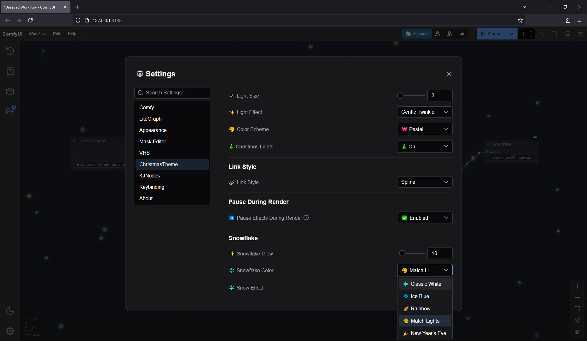Image resolution: width=587 pixels, height=341 pixels.
Task: Zoom in canvas with plus icon
Action: 577,286
